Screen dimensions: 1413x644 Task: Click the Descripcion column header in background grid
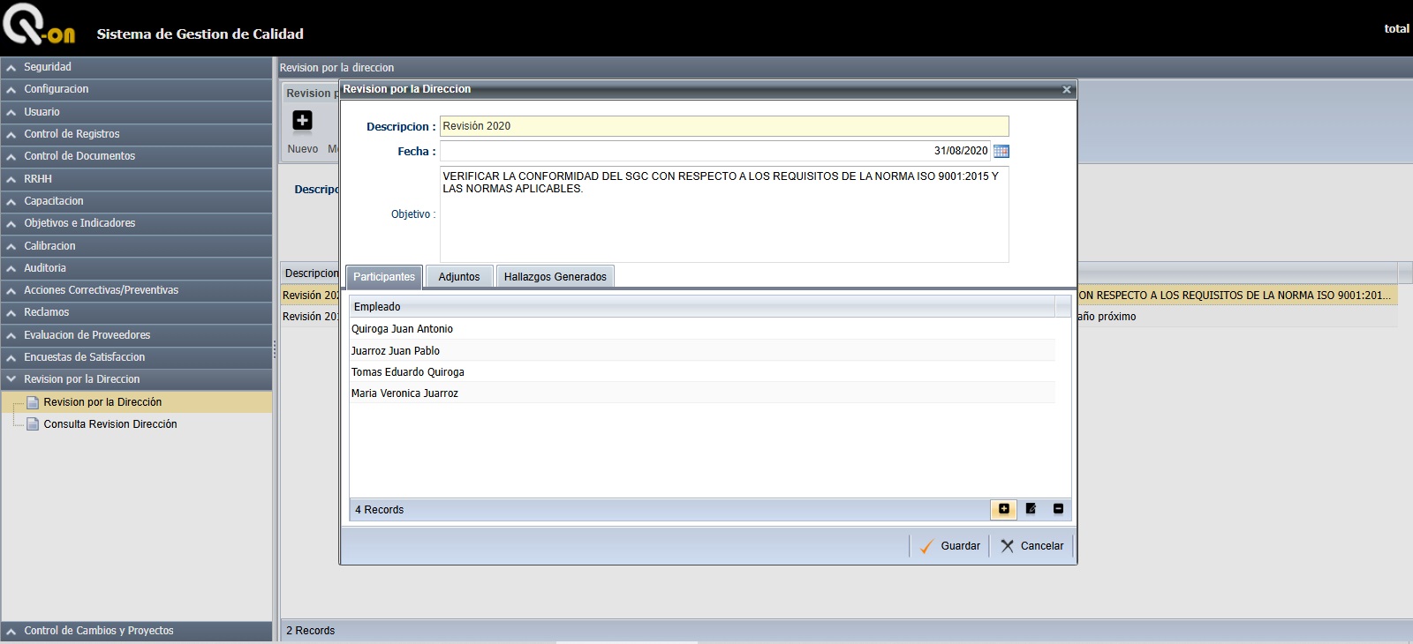[310, 273]
